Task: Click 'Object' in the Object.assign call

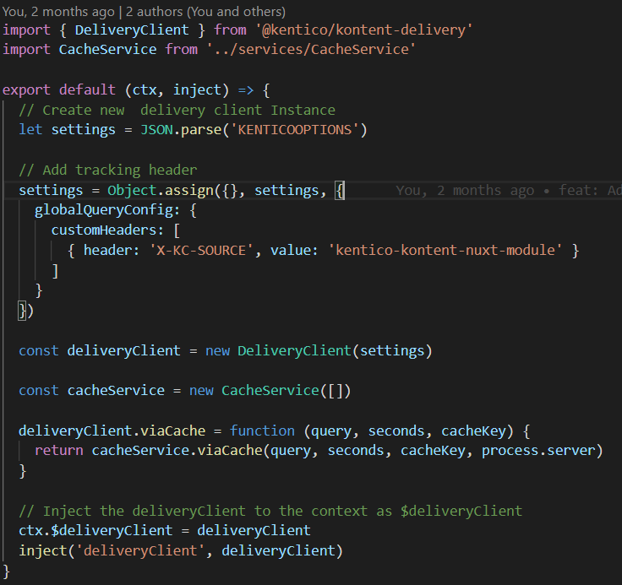Action: pos(132,191)
